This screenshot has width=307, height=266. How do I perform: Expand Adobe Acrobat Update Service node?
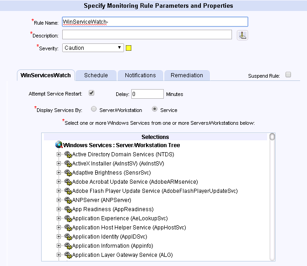coord(59,182)
